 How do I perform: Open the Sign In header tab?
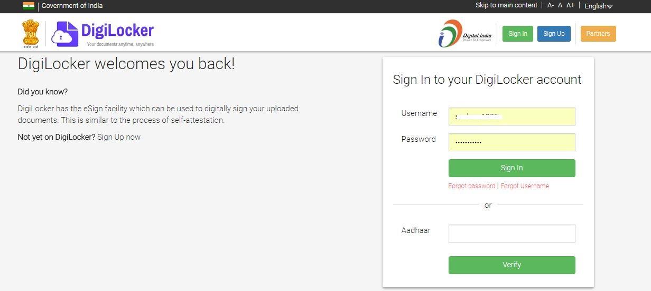click(x=518, y=34)
